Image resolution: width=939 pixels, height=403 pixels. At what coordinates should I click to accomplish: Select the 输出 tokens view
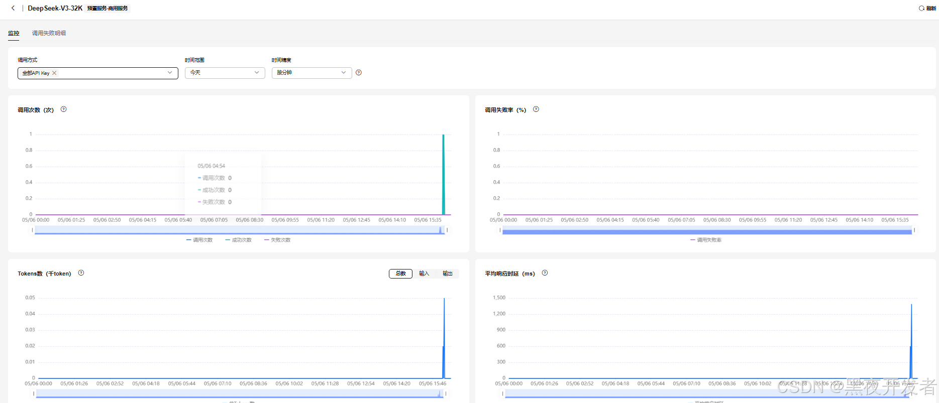pyautogui.click(x=448, y=274)
